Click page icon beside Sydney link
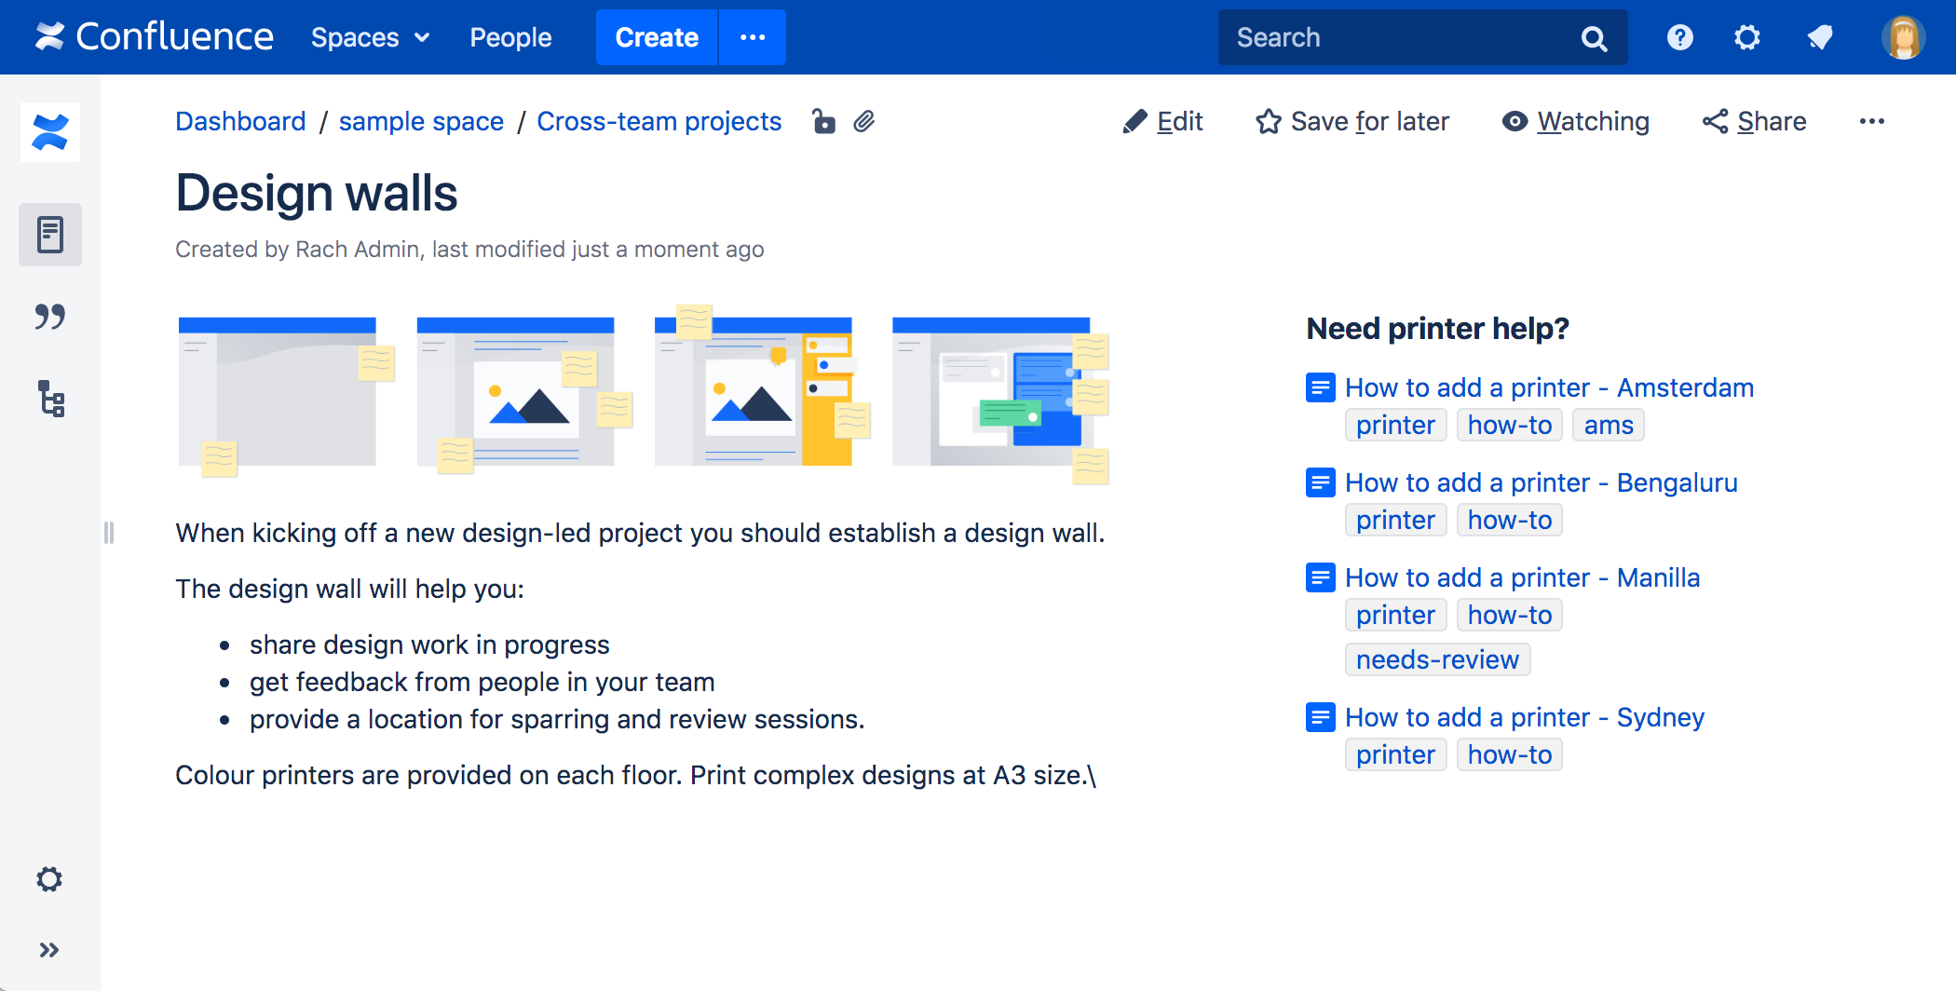The image size is (1956, 991). pos(1320,717)
